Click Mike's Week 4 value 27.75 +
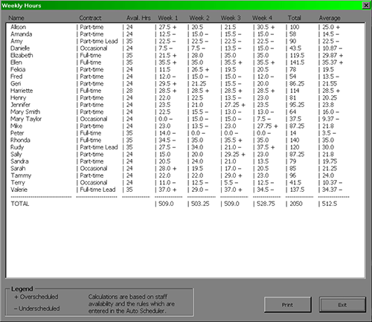The width and height of the screenshot is (372, 322). (267, 126)
